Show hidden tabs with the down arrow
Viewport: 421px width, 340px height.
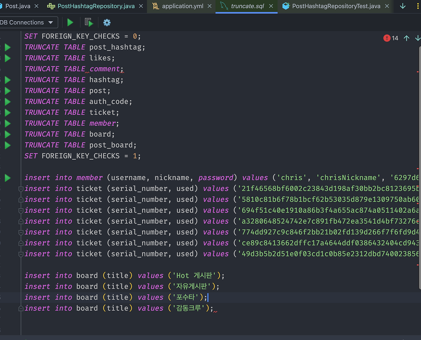[403, 6]
